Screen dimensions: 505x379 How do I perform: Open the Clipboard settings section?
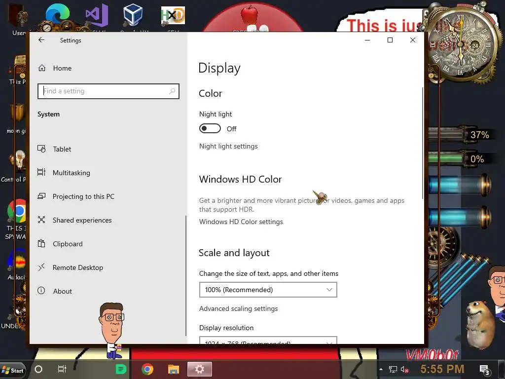(67, 244)
